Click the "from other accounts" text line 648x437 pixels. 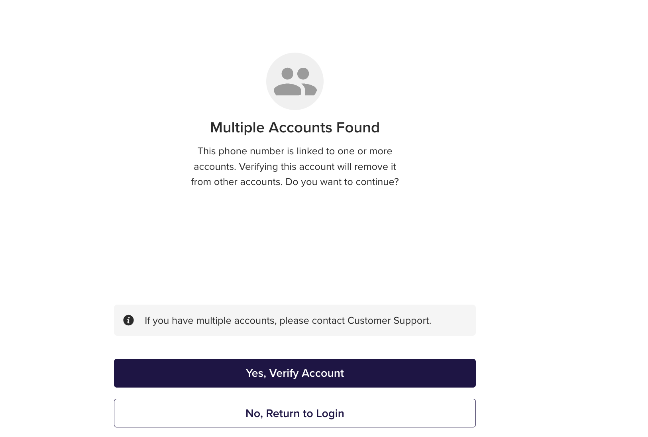point(237,182)
